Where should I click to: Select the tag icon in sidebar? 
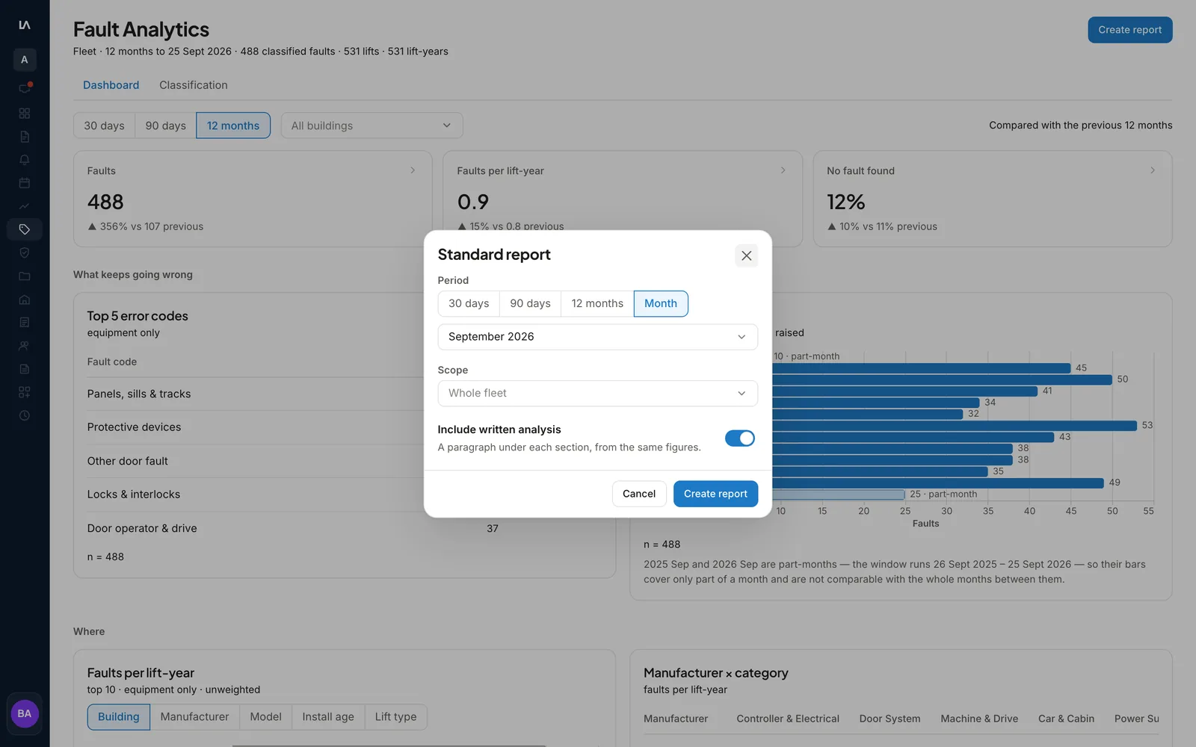click(25, 229)
